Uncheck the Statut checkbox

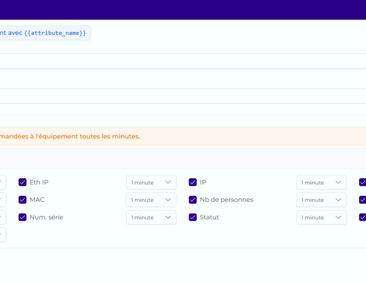tap(193, 217)
